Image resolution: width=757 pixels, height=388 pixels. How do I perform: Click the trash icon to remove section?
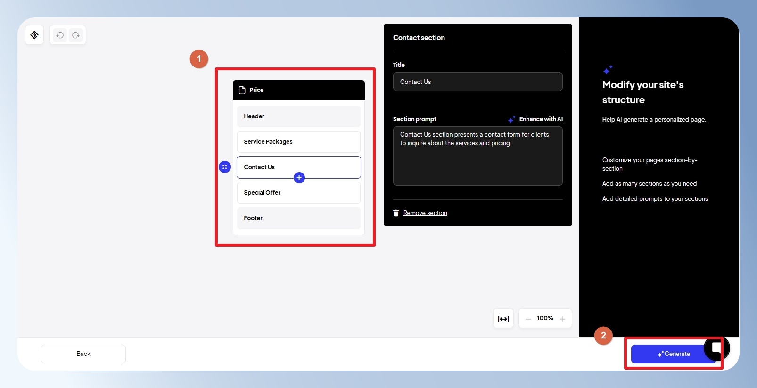tap(396, 213)
